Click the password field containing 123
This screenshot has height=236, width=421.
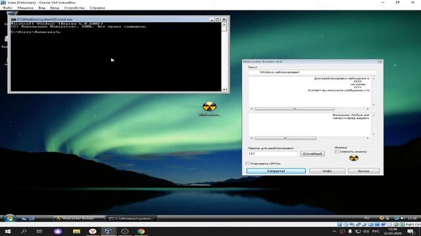coord(273,153)
